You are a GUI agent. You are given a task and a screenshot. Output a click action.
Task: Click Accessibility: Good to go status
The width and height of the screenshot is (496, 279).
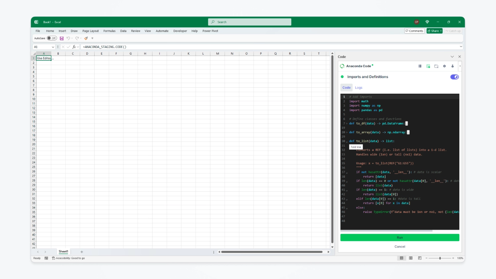point(68,258)
